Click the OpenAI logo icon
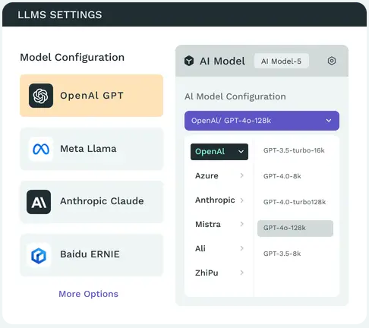Screen dimensions: 369x328 click(41, 96)
